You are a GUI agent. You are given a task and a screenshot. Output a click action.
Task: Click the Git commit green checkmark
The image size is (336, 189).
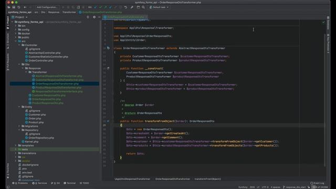coord(100,7)
